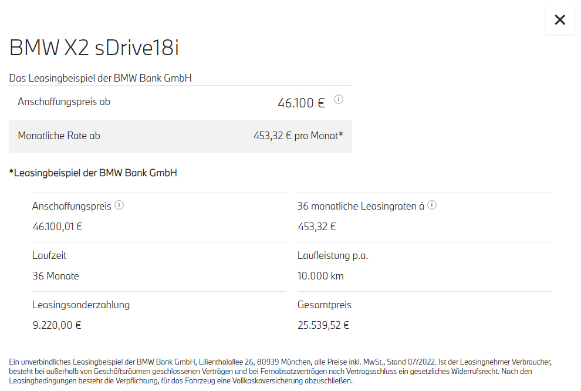
Task: Select '453,32 € pro Monat*' rate
Action: [298, 136]
